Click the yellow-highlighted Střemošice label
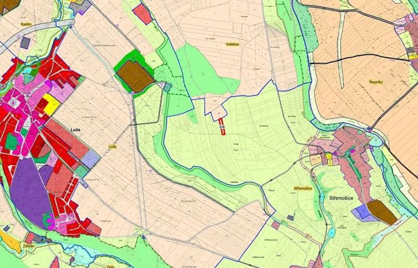This screenshot has width=418, height=268. coord(301,188)
